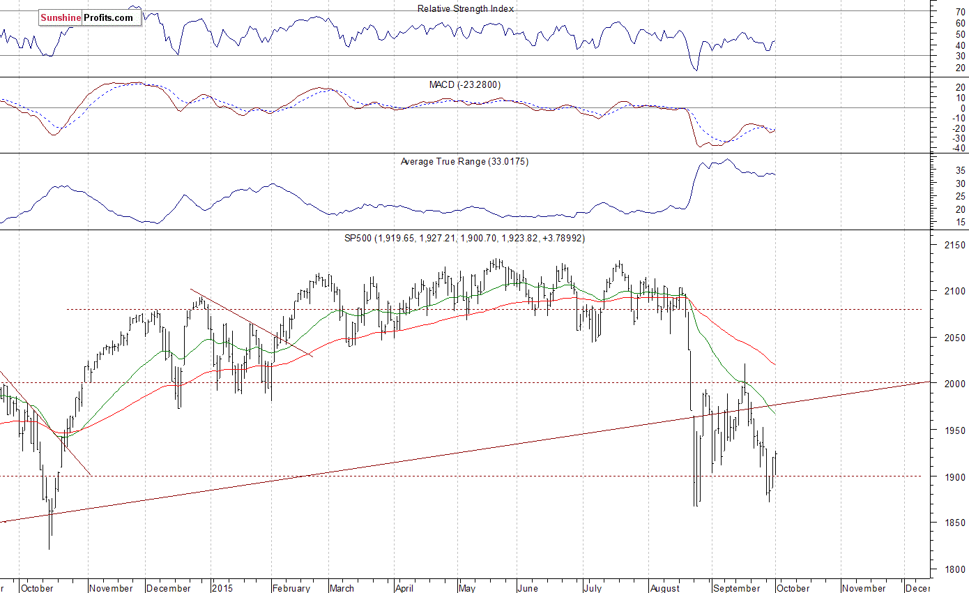
Task: Click the December label before 2015
Action: 169,588
